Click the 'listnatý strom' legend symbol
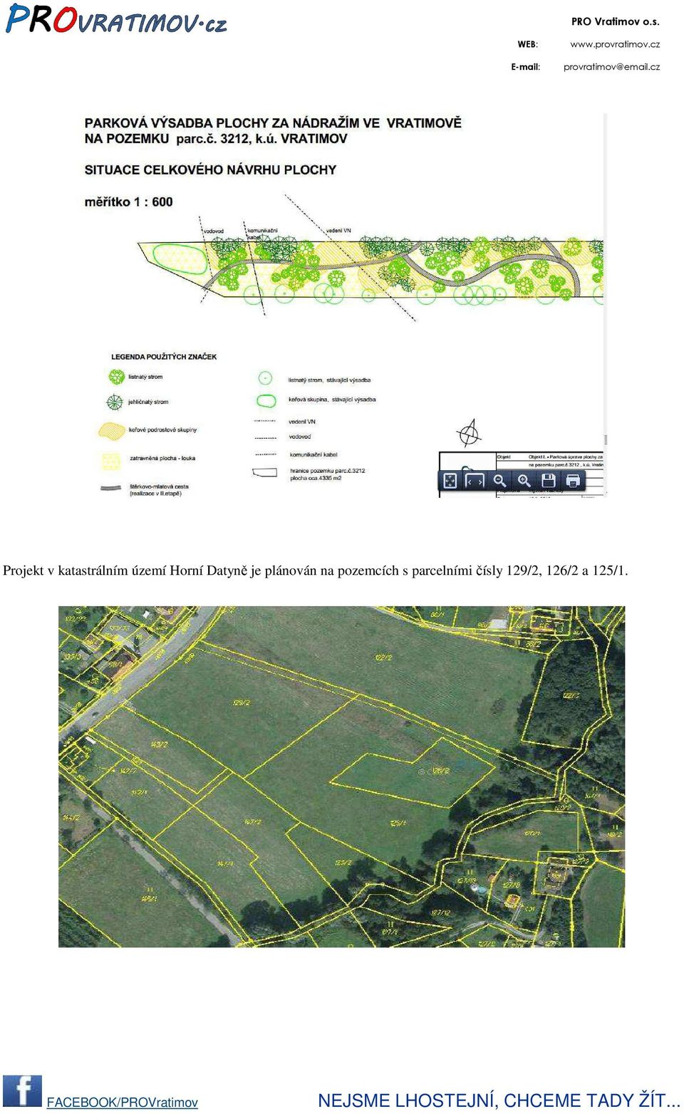Screen dimensions: 684x1114 (x=116, y=376)
